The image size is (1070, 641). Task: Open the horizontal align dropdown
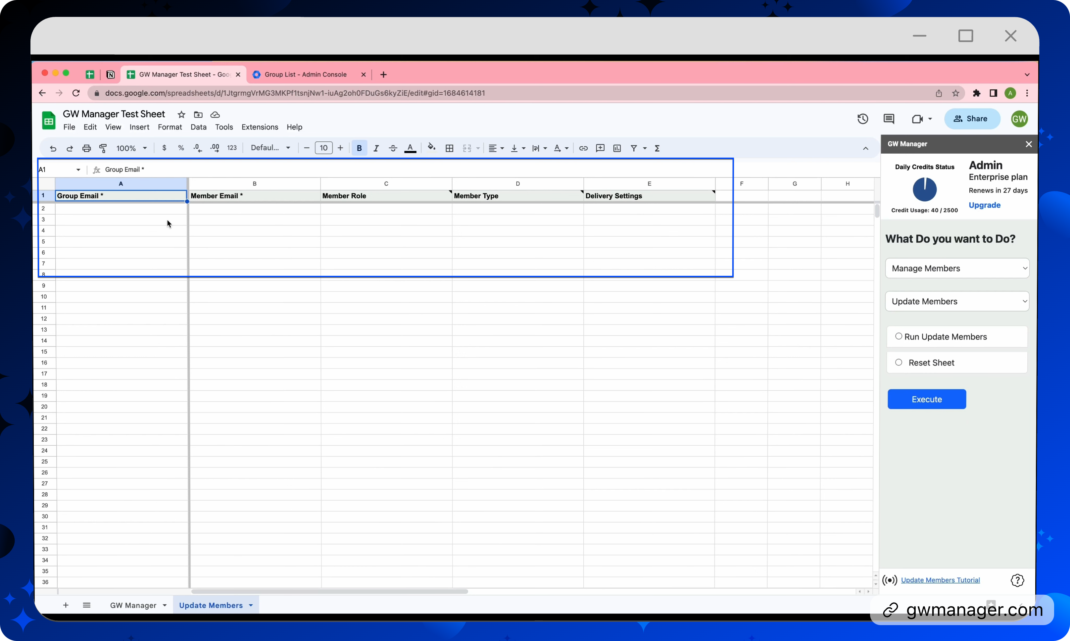[x=496, y=148]
